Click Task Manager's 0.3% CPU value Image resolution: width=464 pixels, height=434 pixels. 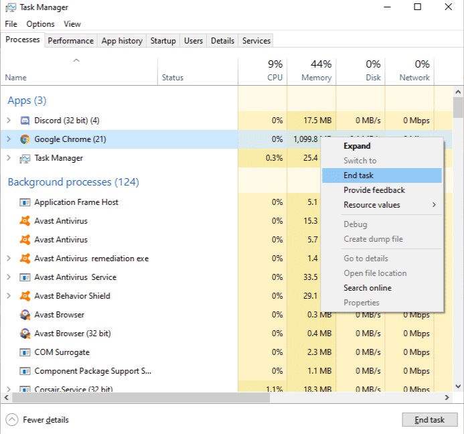[x=274, y=158]
